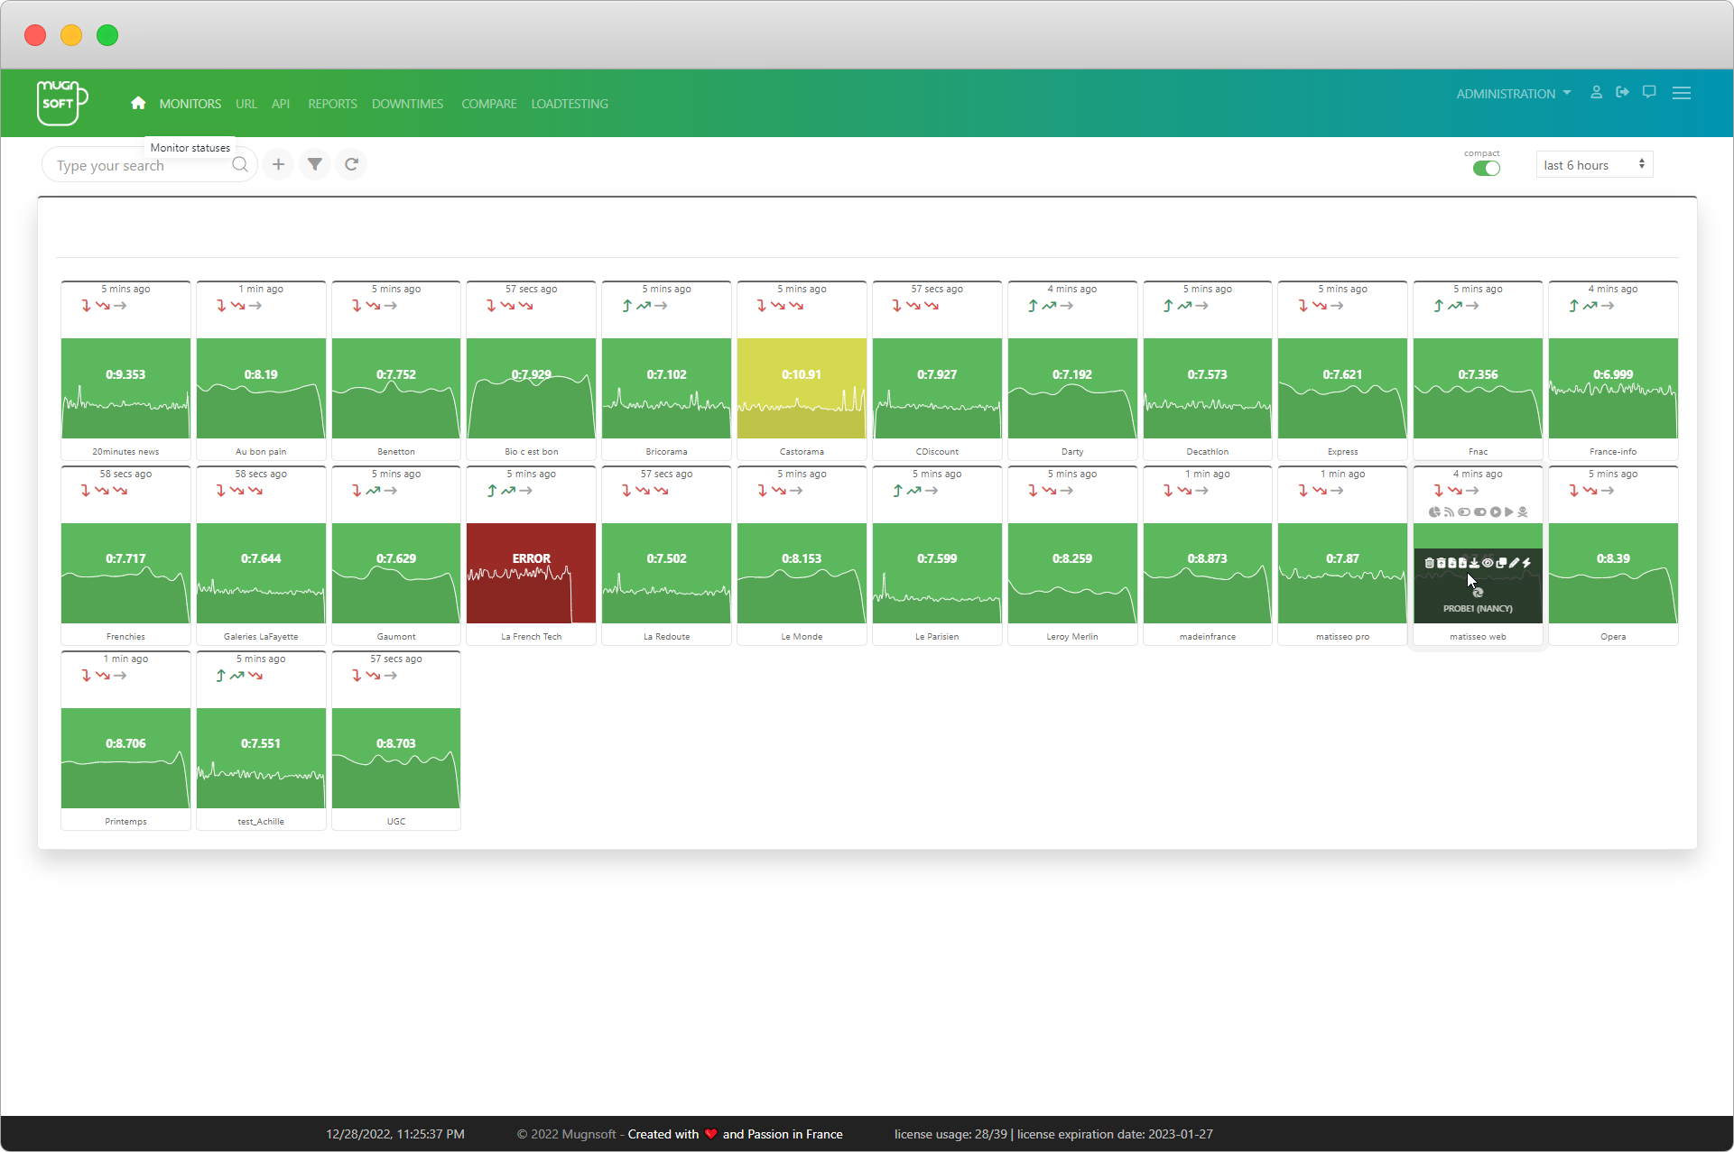Click the Opera 0:8.39 tile

click(1613, 573)
